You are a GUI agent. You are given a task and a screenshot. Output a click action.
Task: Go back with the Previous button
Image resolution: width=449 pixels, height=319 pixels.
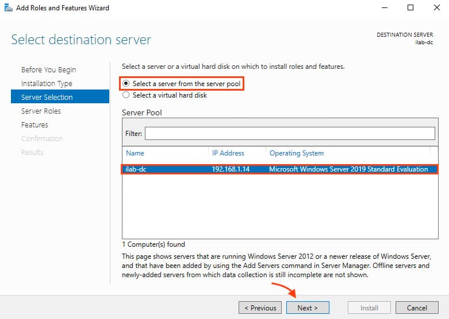[x=260, y=308]
